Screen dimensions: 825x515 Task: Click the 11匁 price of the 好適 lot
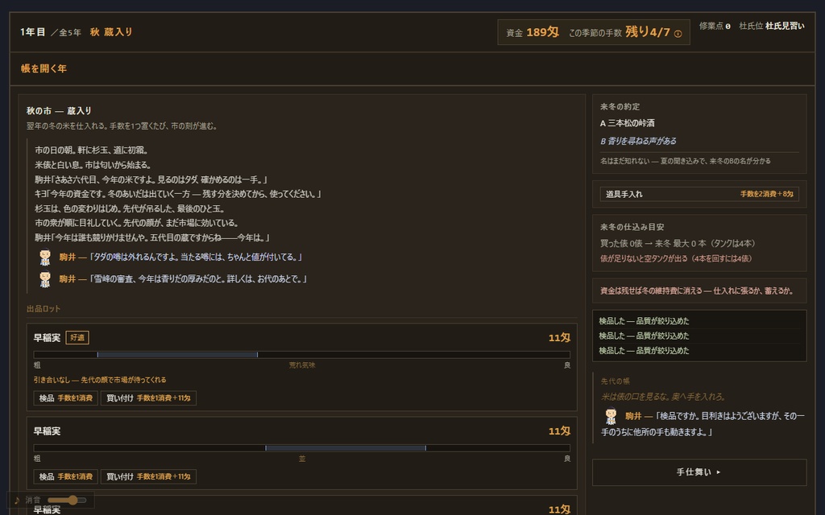click(x=559, y=338)
